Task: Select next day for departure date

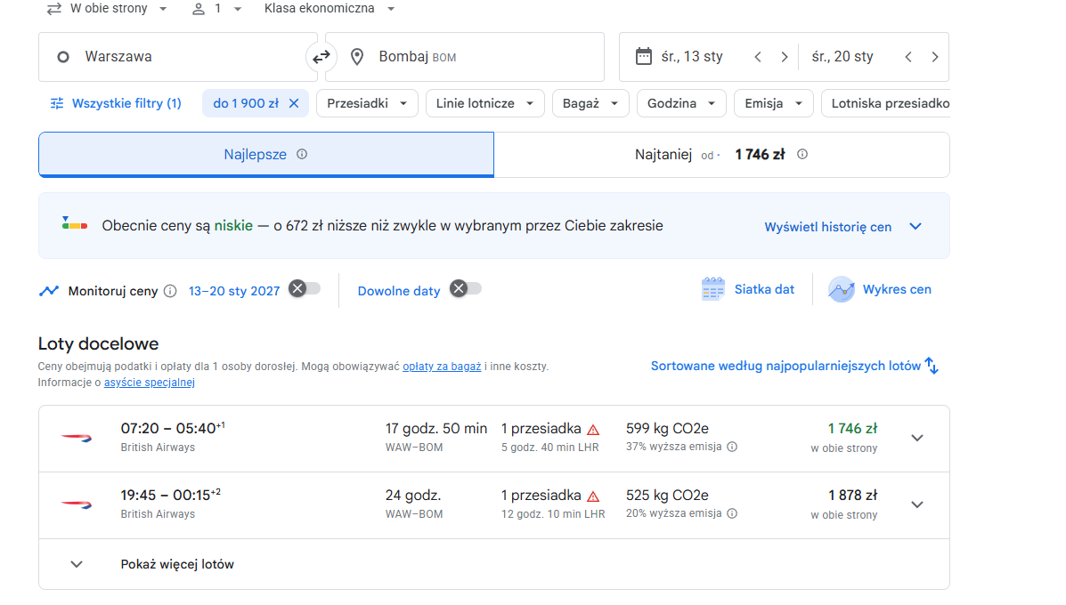Action: pos(785,57)
